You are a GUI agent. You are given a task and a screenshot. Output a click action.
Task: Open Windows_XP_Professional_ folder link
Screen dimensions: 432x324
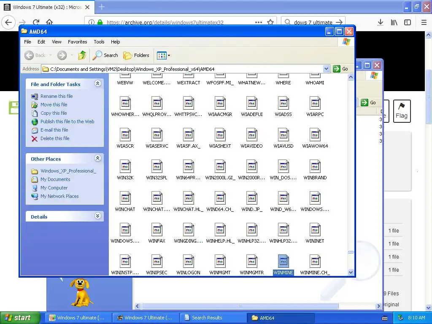click(x=68, y=171)
